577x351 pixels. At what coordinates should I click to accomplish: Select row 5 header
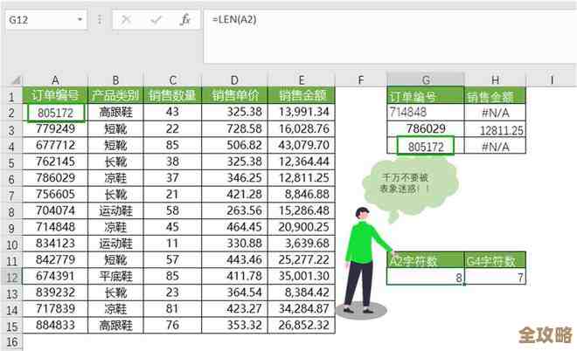(11, 162)
